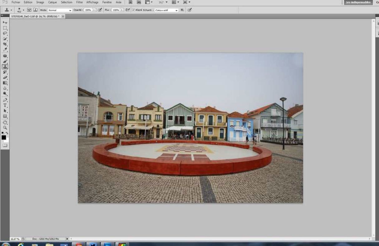Select the Rectangular Marquee tool
The height and width of the screenshot is (246, 379).
pos(5,28)
